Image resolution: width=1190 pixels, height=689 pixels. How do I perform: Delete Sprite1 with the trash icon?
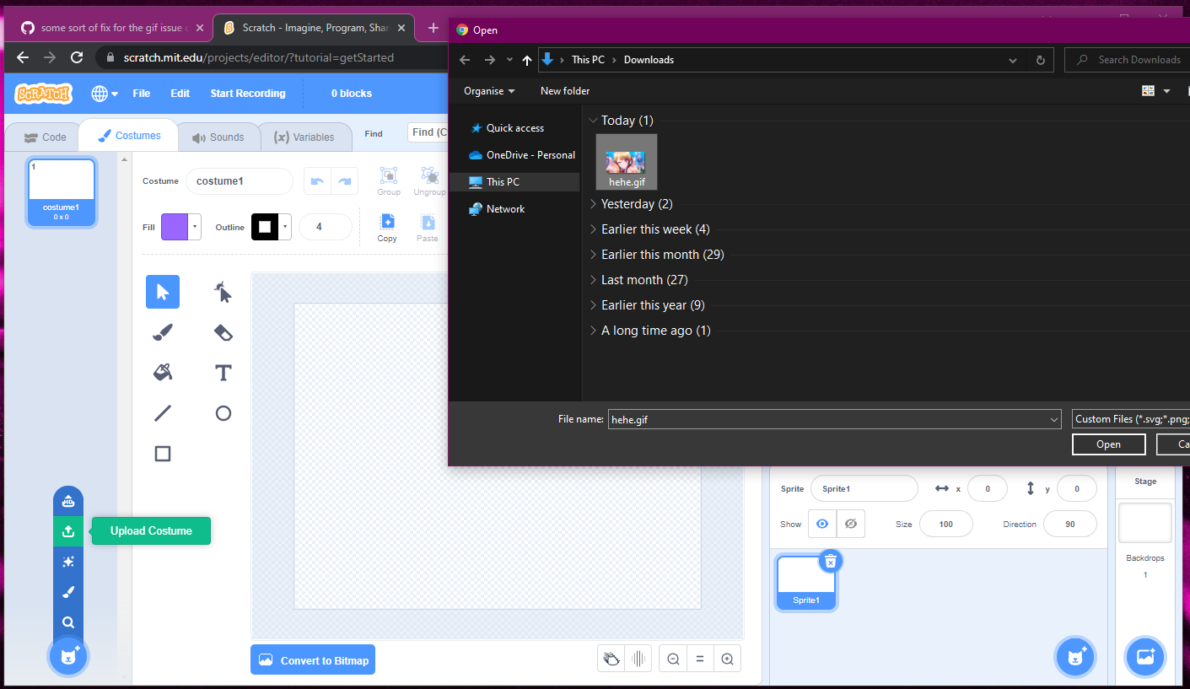pyautogui.click(x=831, y=561)
